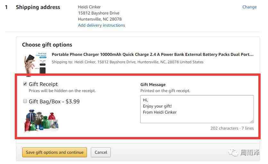Screen dimensions: 268x164
Task: Click the Choose gift options heading
Action: pos(47,45)
